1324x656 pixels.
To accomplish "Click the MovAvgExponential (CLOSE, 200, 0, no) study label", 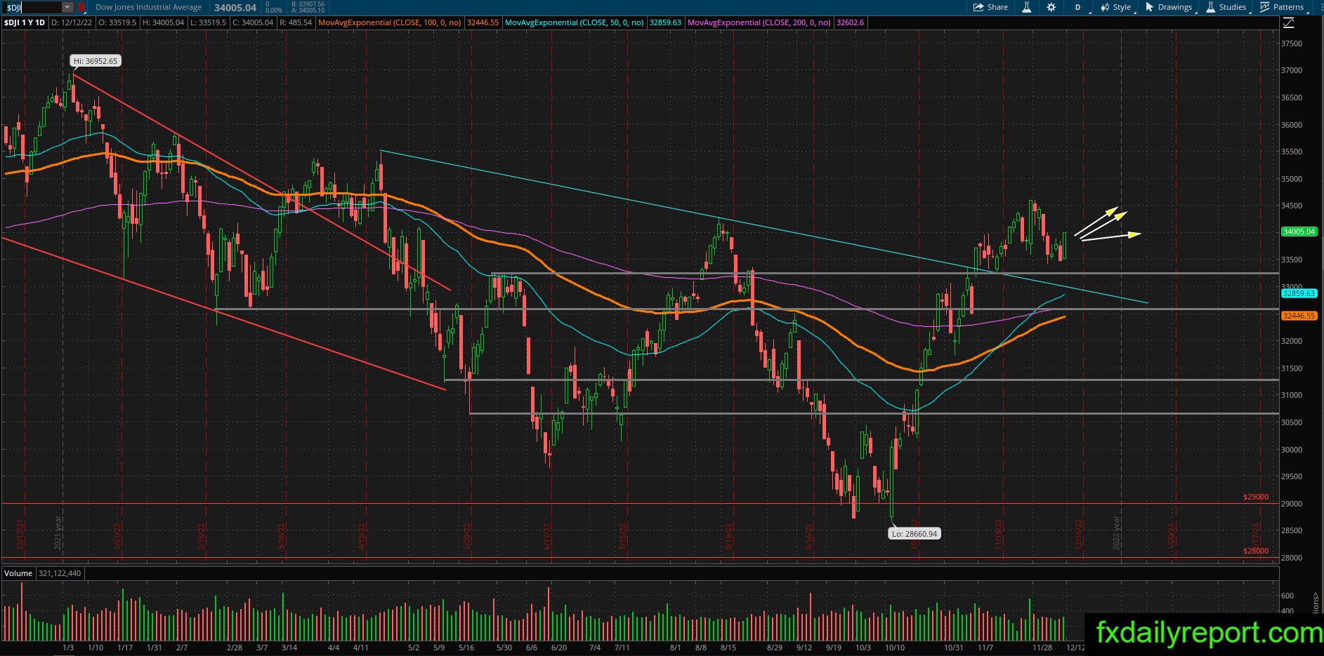I will tap(759, 22).
